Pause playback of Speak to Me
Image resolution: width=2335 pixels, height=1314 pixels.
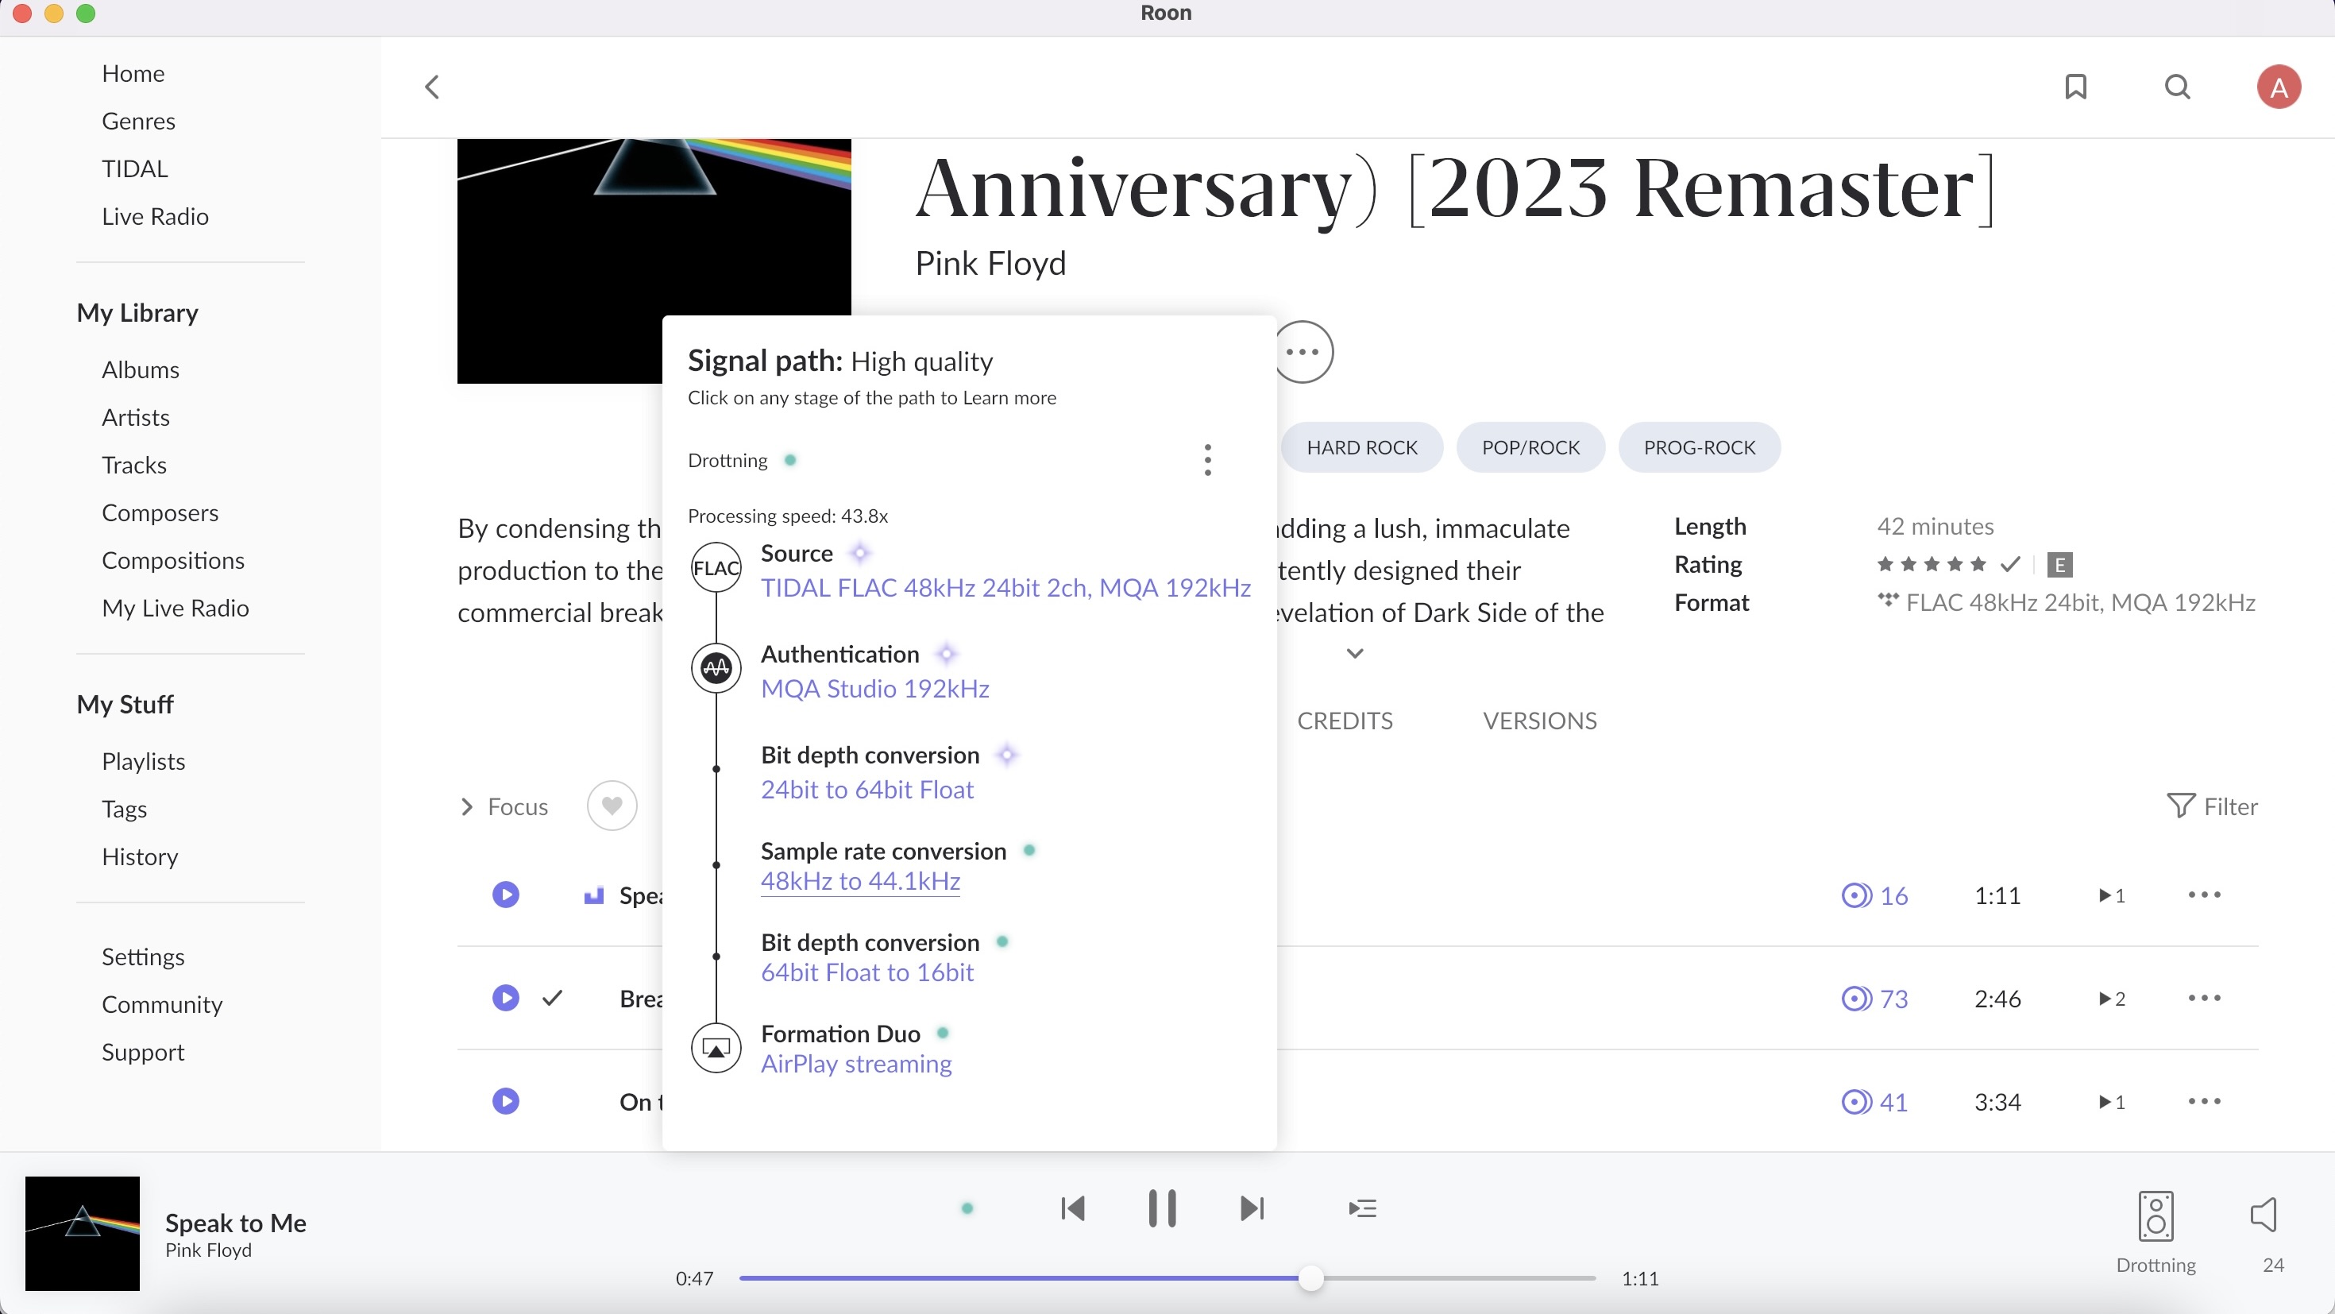(1162, 1208)
